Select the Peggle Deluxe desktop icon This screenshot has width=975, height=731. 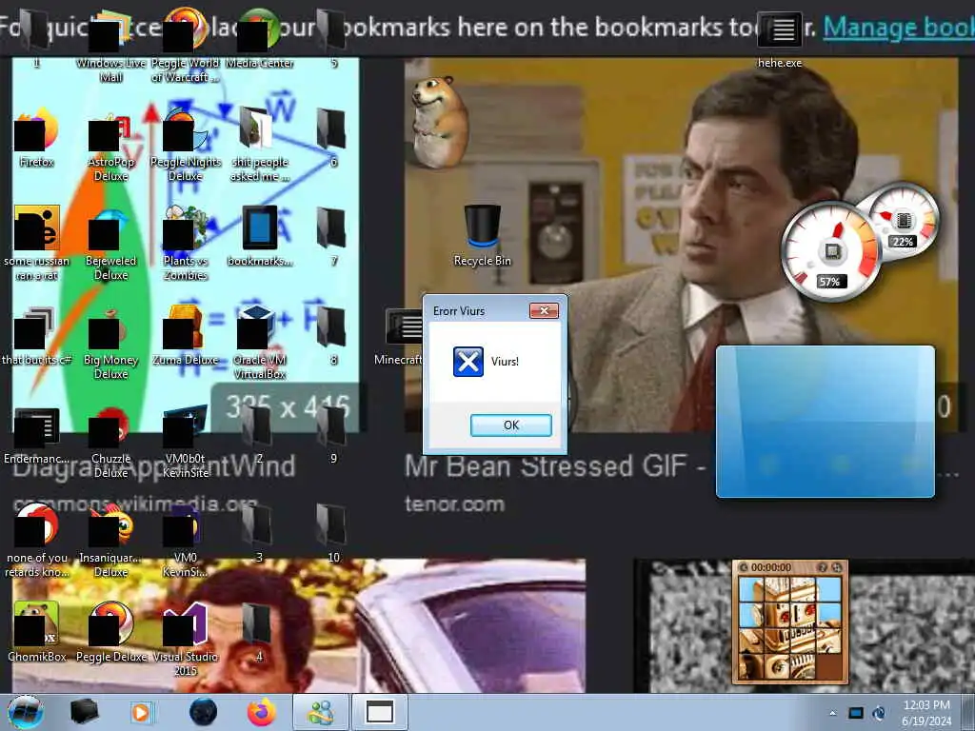(x=110, y=633)
